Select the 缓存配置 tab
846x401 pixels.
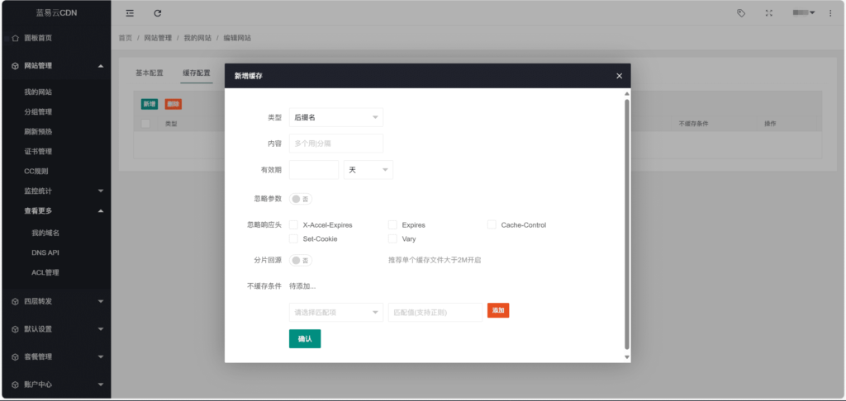pos(197,73)
